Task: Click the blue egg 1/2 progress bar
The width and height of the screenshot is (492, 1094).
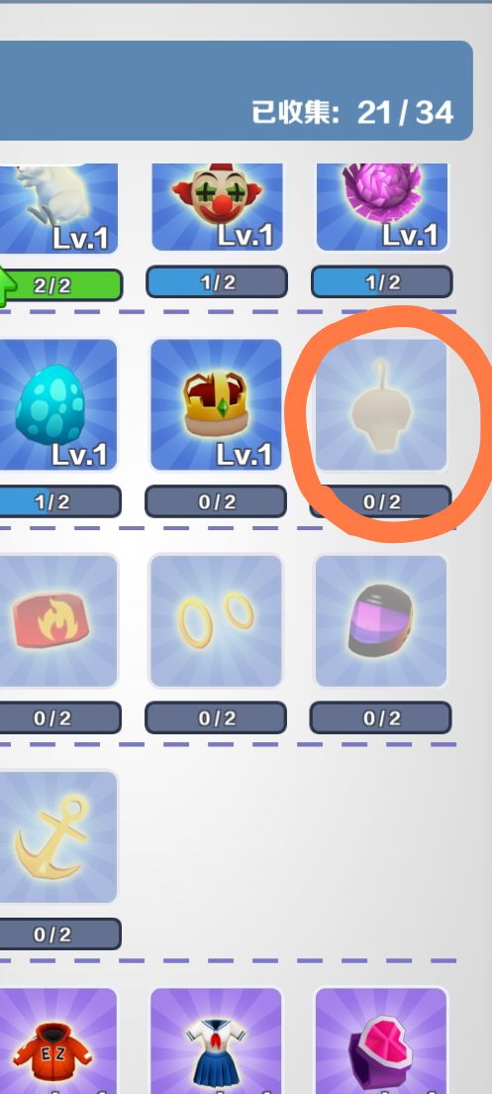Action: coord(60,501)
